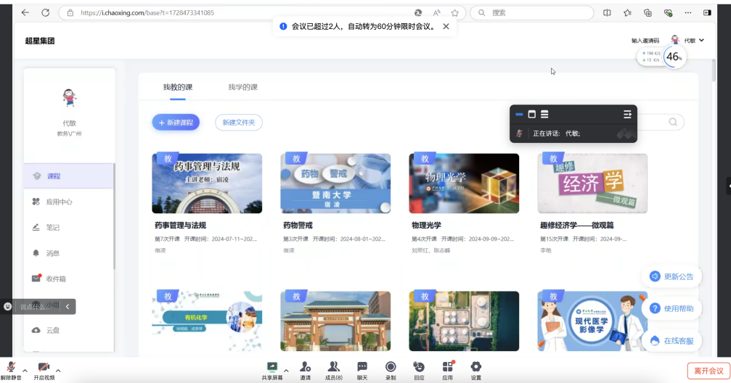Unmute the microphone in meeting toolbar
This screenshot has width=731, height=383.
(10, 368)
